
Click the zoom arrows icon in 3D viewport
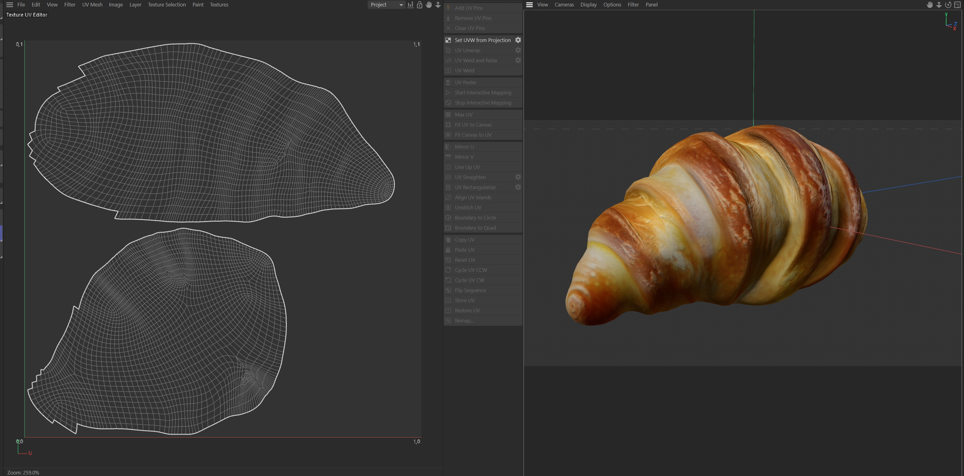[x=939, y=5]
